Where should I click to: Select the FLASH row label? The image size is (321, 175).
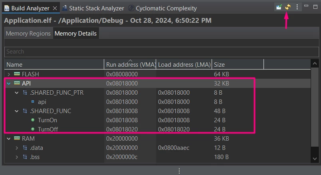[30, 74]
